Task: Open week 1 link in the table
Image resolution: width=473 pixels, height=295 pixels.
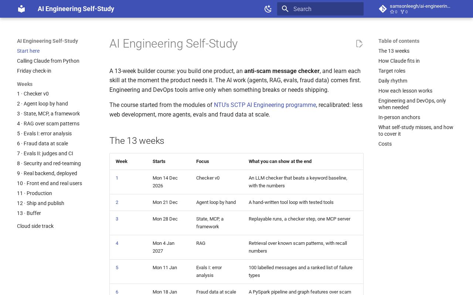Action: pyautogui.click(x=117, y=178)
